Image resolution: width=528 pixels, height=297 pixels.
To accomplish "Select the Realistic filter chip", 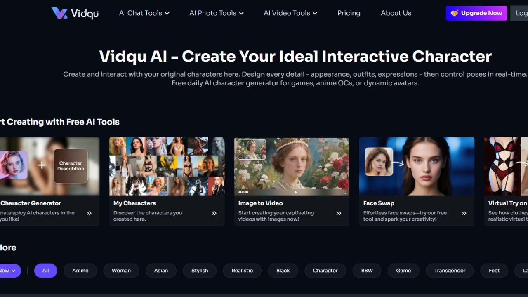I will (242, 271).
